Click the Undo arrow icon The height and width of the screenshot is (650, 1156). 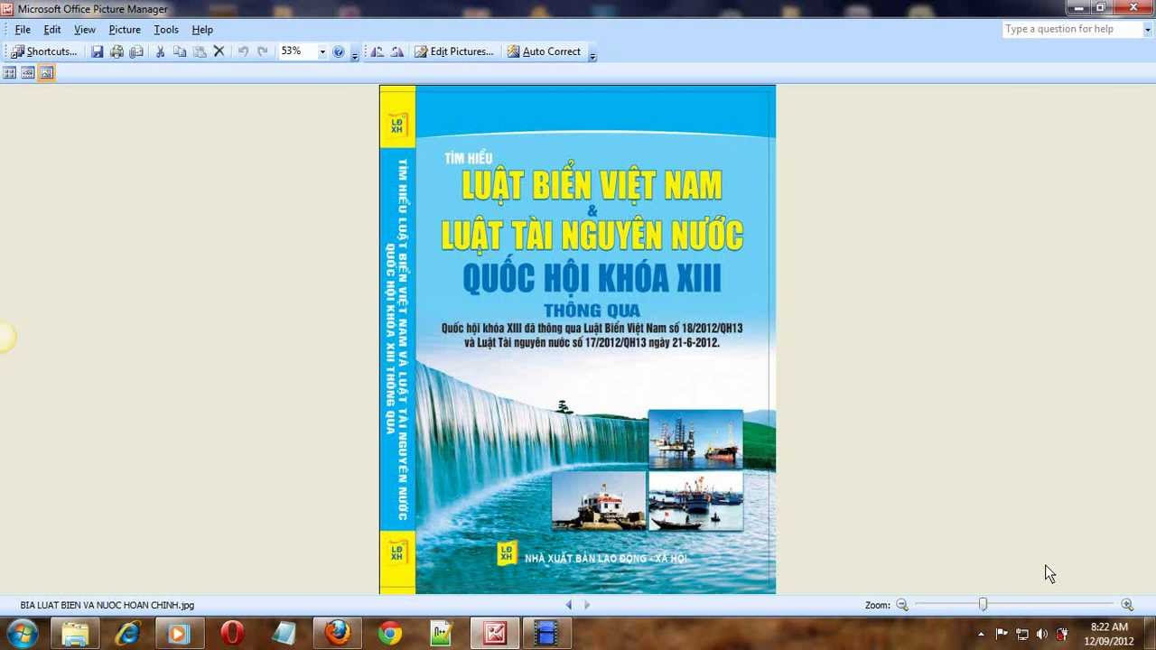[x=243, y=51]
